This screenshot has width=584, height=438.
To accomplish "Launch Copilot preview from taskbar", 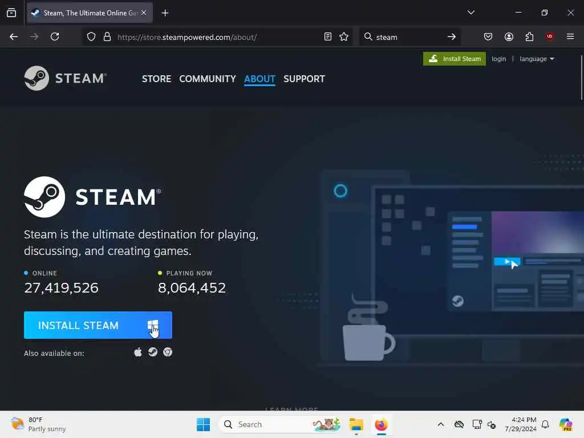I will tap(566, 424).
